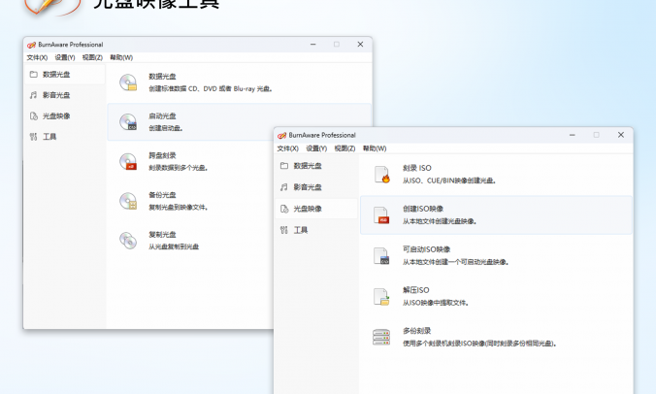Viewport: 656px width, 394px height.
Task: Click the 光盘映像 sidebar icon in back window
Action: click(x=33, y=115)
